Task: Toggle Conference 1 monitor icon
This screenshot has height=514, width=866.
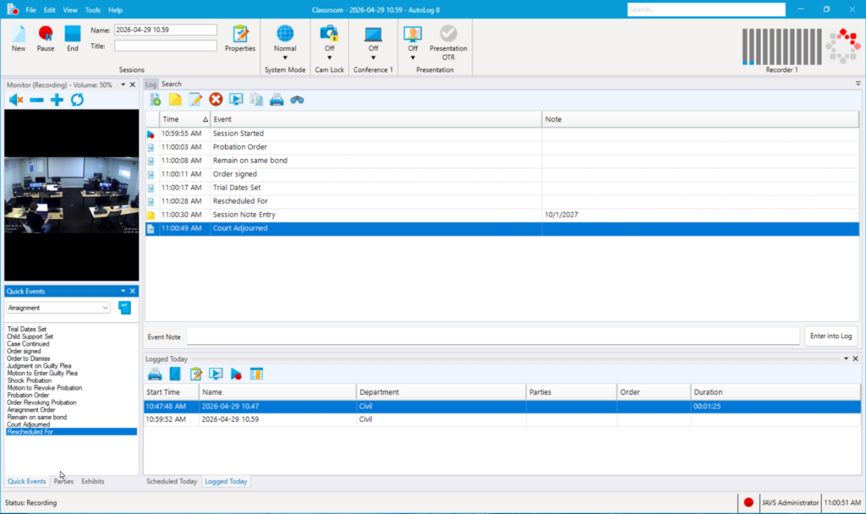Action: click(x=373, y=34)
